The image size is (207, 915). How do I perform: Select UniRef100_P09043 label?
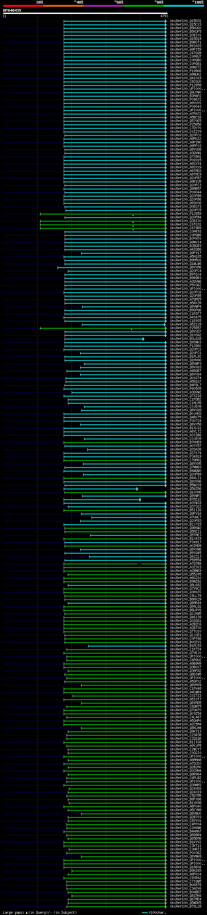click(x=186, y=106)
